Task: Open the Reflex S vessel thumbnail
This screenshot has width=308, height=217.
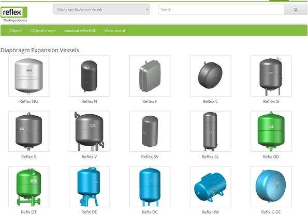Action: [29, 131]
